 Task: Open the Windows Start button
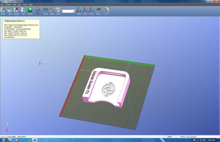(x=3, y=140)
